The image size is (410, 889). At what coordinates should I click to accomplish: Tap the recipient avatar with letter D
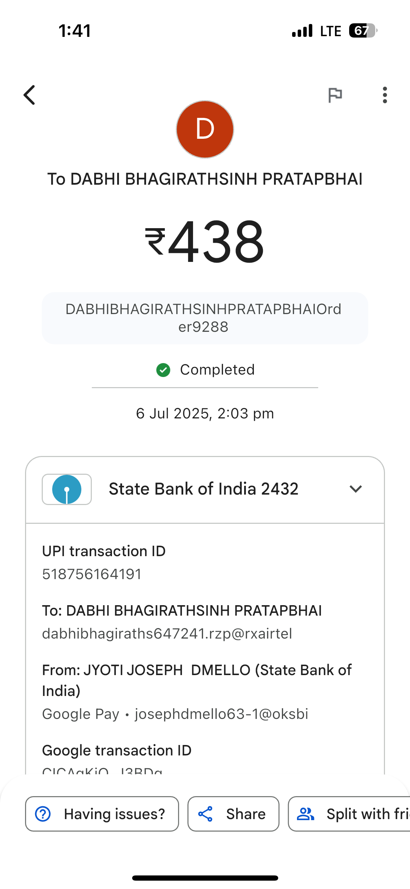tap(205, 129)
